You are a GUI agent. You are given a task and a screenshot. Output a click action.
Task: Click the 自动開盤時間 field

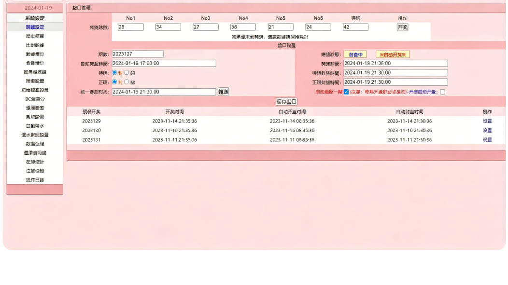click(x=164, y=63)
